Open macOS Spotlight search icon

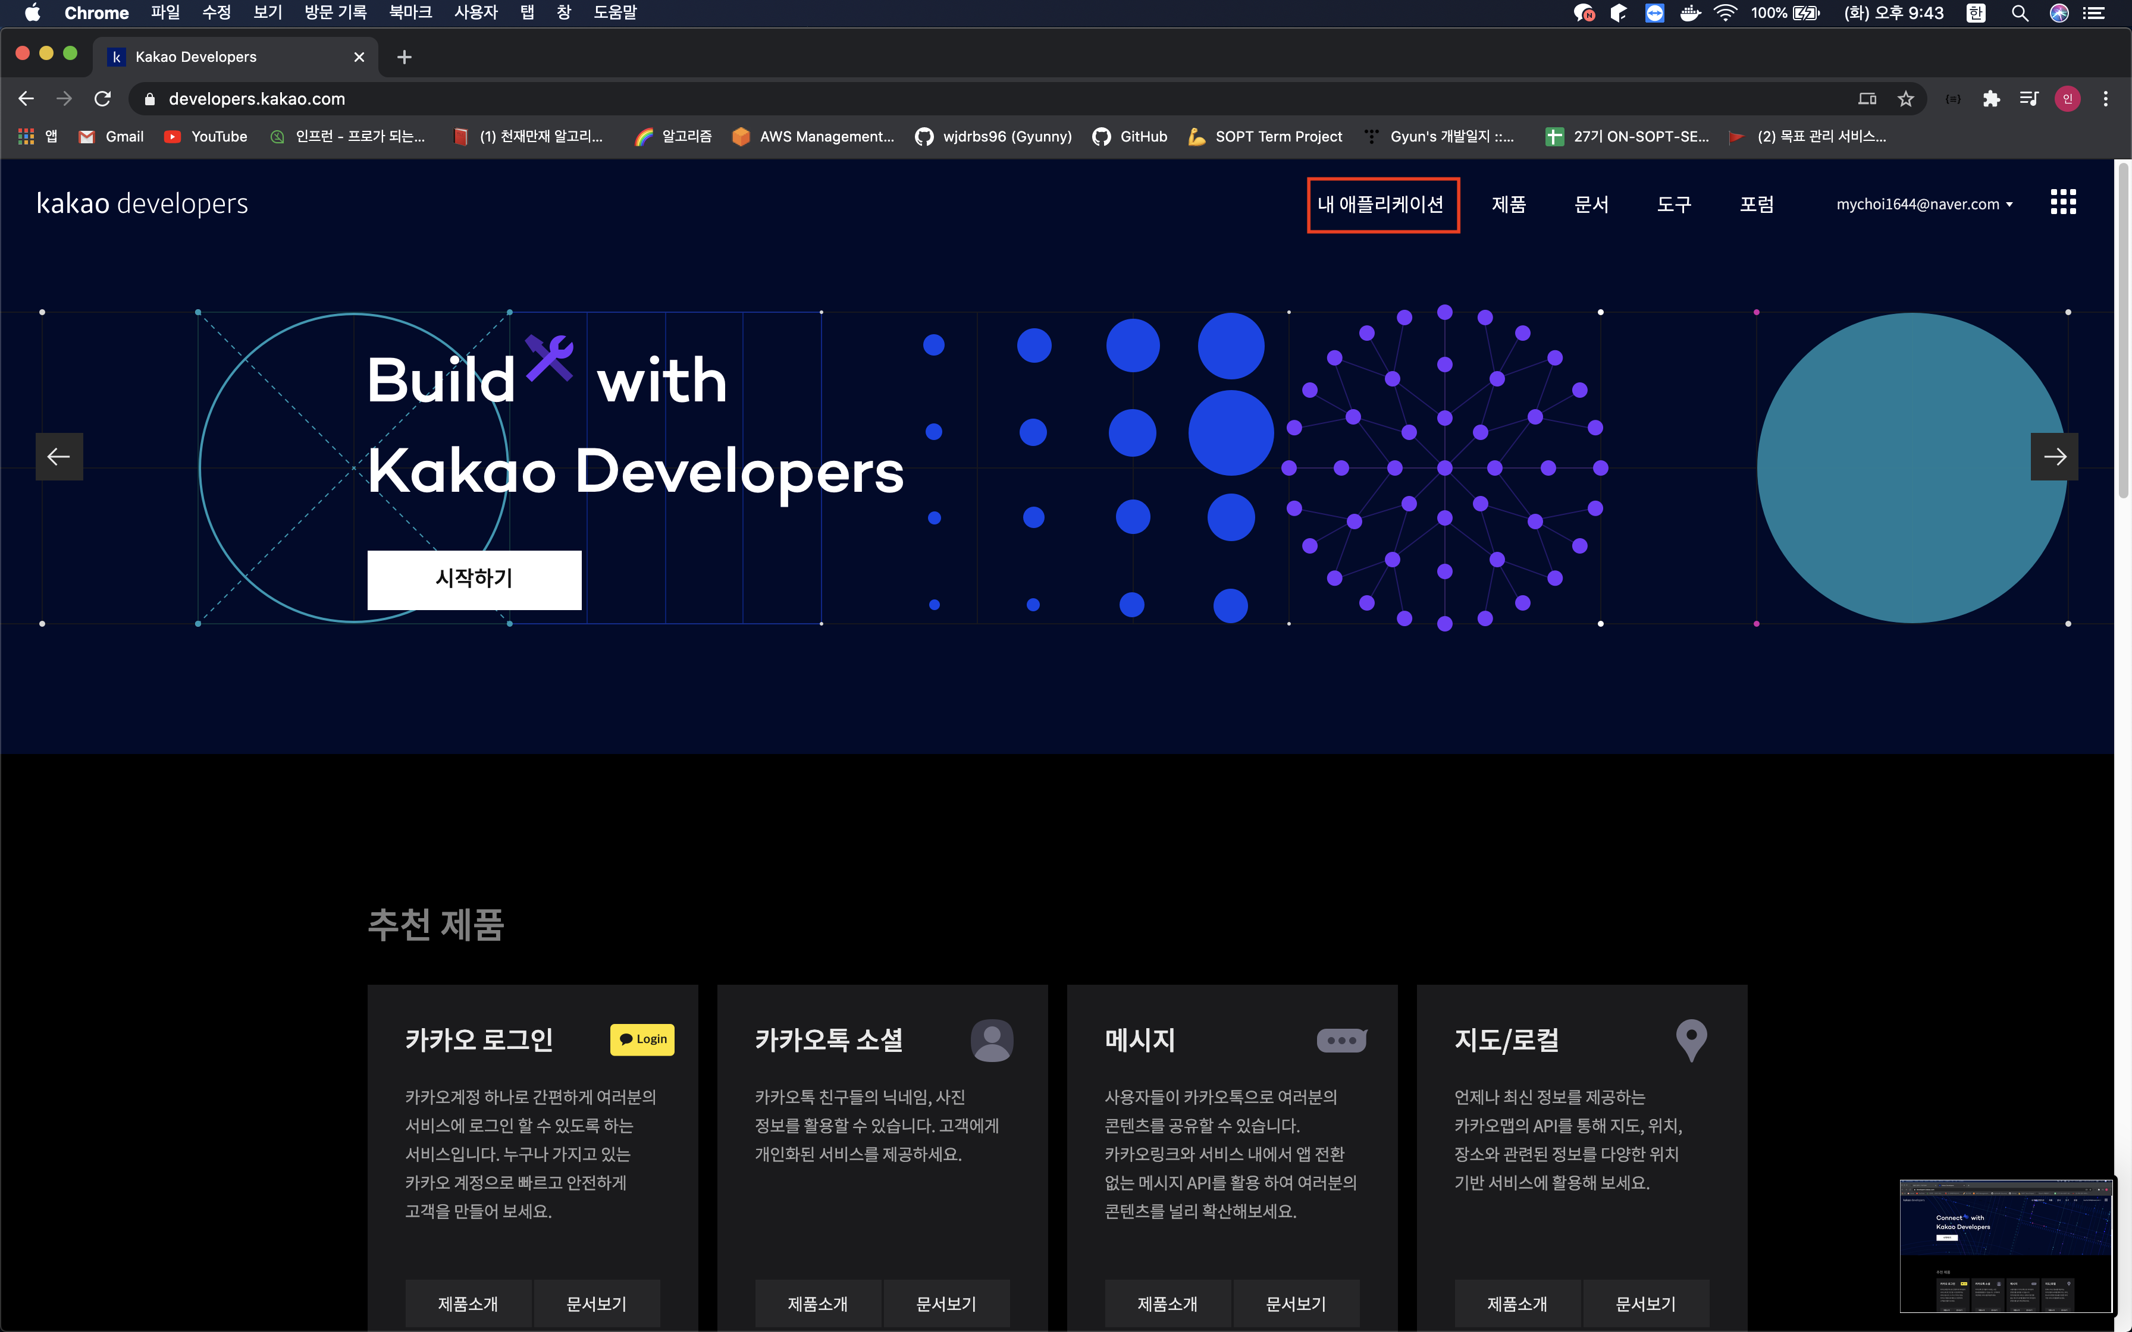(x=2019, y=12)
